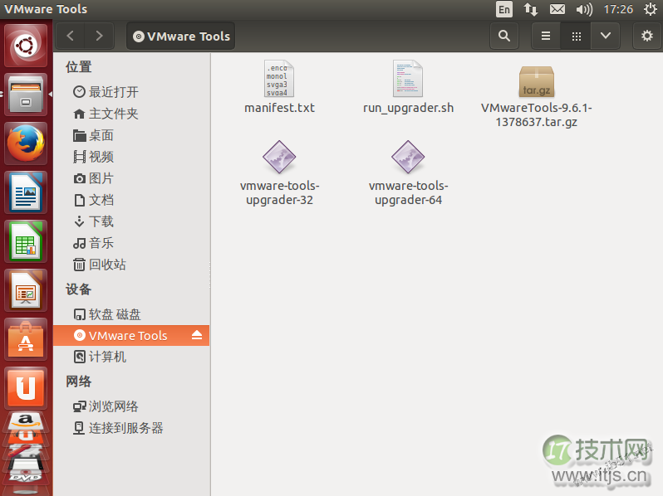Launch Firefox from the launcher
Screen dimensions: 663x496
[x=26, y=143]
